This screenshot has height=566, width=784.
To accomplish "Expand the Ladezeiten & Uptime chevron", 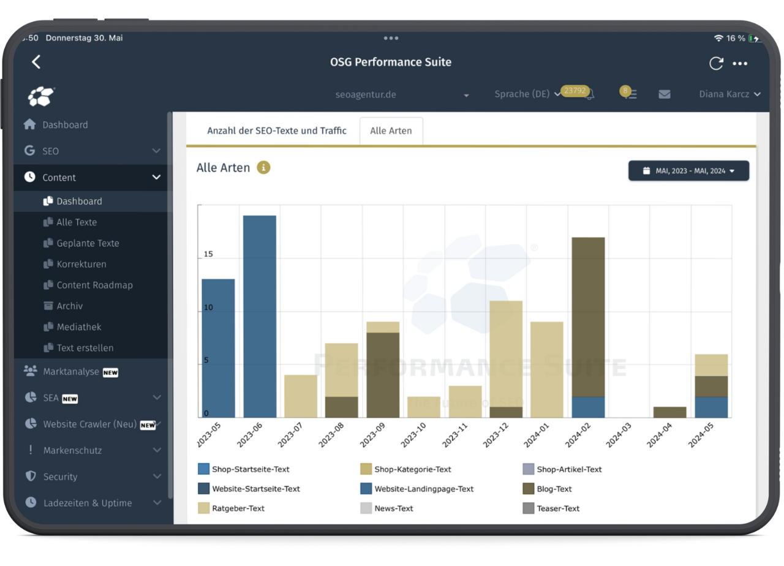I will [156, 503].
